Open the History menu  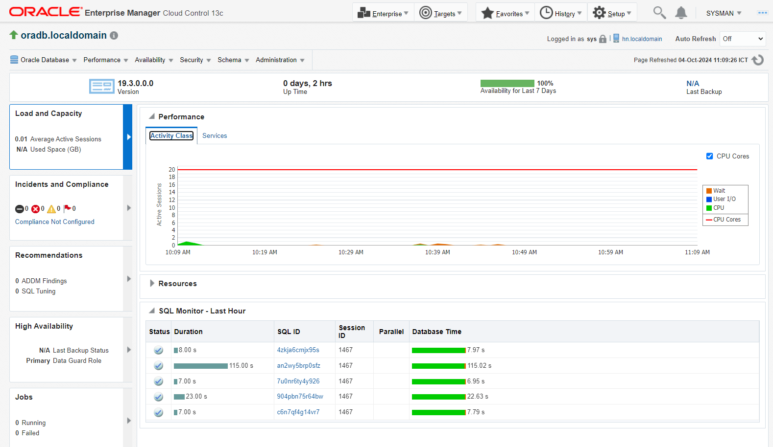pyautogui.click(x=561, y=13)
